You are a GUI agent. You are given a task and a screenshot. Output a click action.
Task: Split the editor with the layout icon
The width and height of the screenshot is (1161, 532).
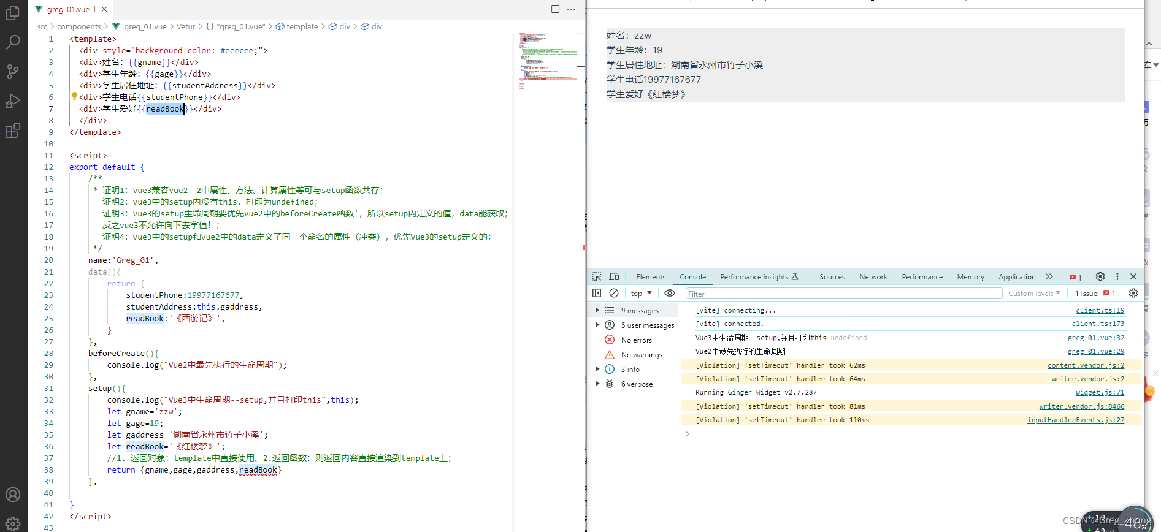coord(555,9)
